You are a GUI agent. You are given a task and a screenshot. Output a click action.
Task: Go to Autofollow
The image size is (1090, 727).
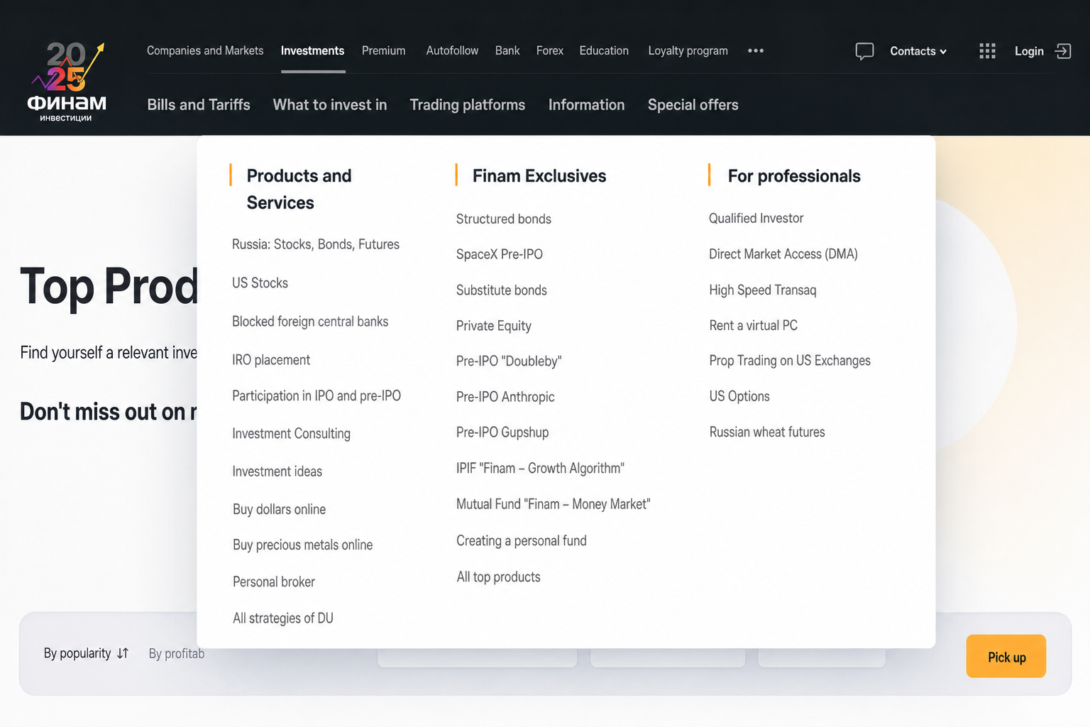coord(452,50)
